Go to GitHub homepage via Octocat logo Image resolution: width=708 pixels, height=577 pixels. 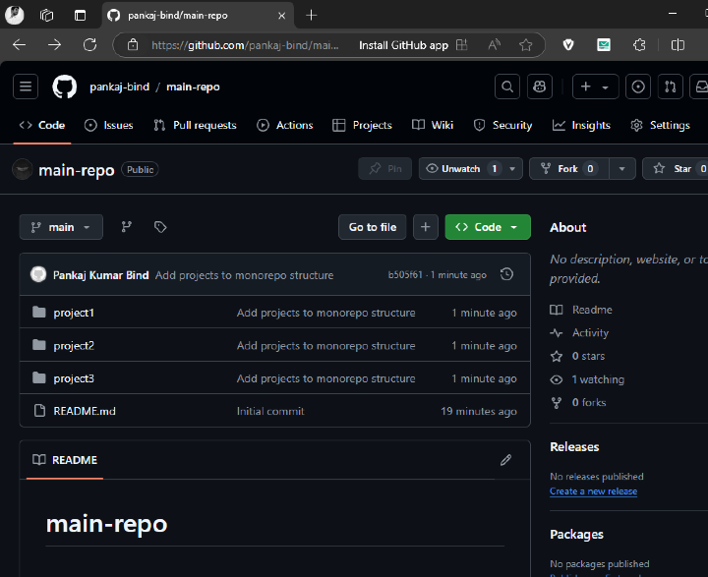tap(65, 87)
